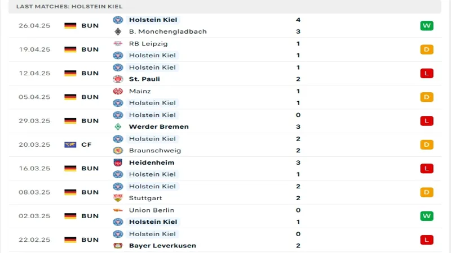Click the Mainz club logo icon
The image size is (451, 253).
click(118, 91)
